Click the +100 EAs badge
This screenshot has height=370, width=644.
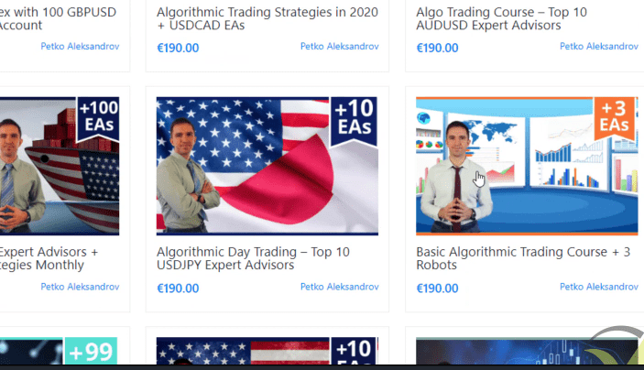[x=98, y=117]
